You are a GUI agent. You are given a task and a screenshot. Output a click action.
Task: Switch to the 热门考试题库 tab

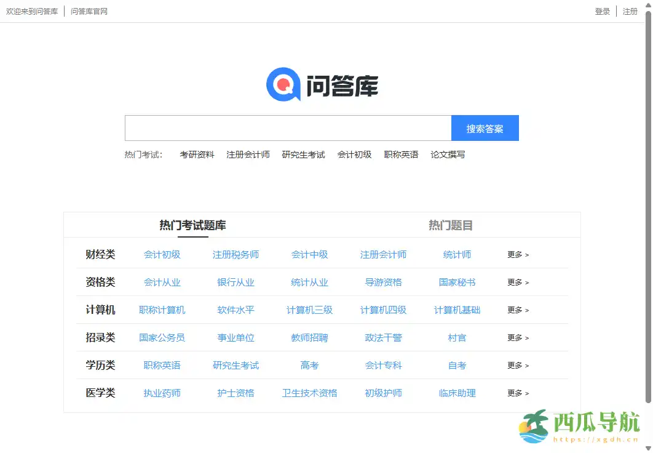point(193,225)
